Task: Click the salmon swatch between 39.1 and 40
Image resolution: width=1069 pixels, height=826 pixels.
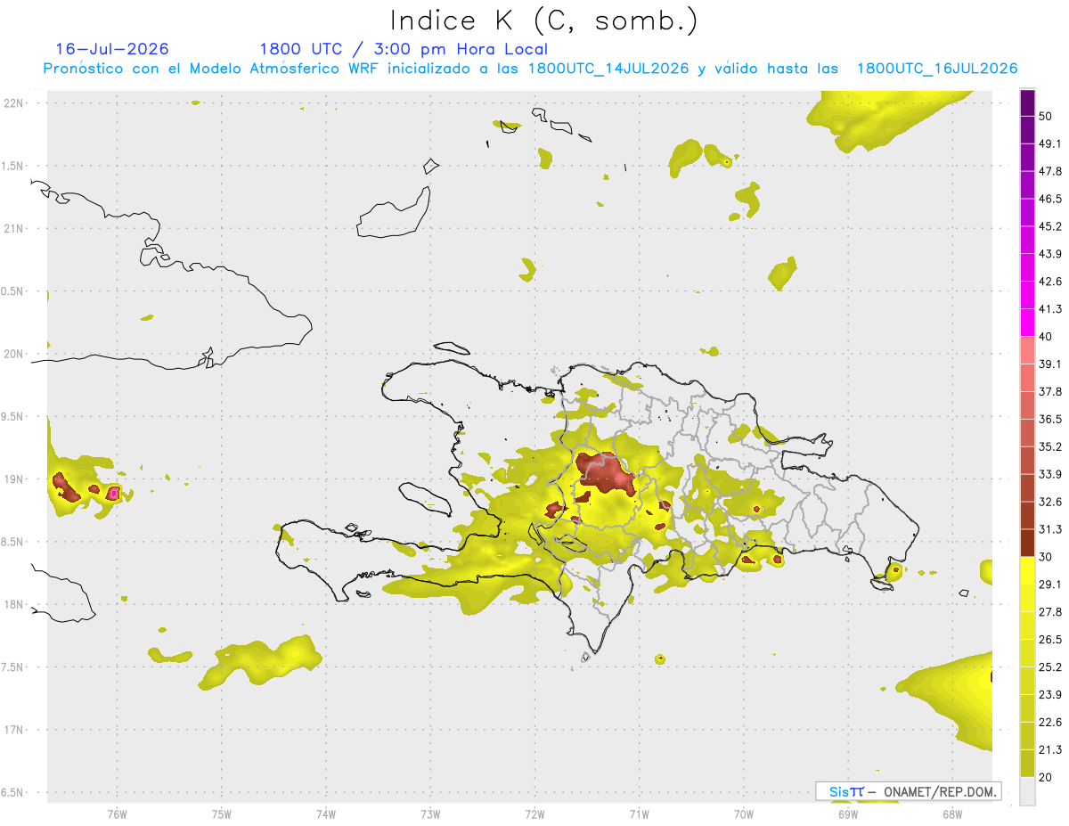Action: pyautogui.click(x=1027, y=350)
